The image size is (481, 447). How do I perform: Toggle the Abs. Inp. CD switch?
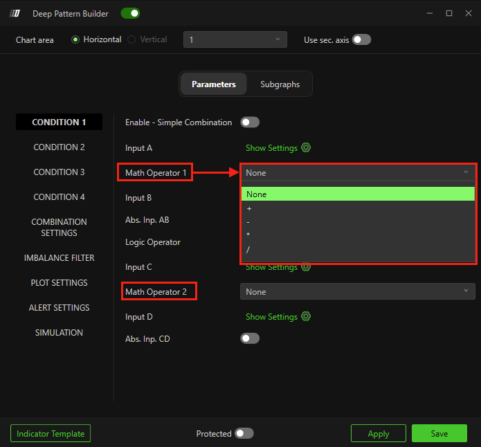pyautogui.click(x=250, y=338)
